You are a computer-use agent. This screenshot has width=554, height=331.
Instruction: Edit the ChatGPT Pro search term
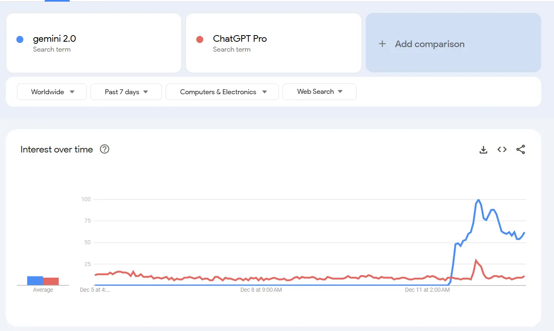tap(240, 39)
